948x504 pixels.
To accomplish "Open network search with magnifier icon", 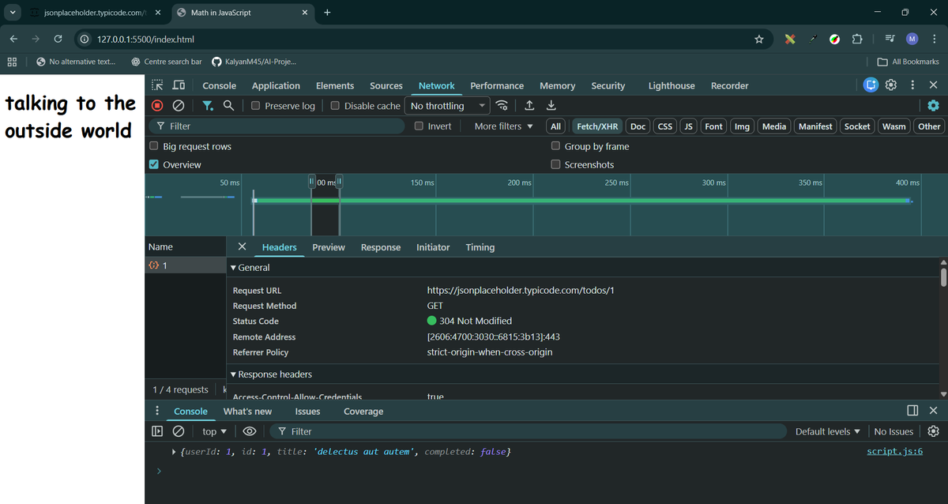I will (228, 105).
